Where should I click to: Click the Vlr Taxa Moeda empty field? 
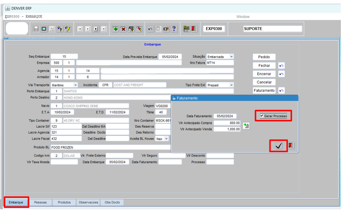click(65, 162)
